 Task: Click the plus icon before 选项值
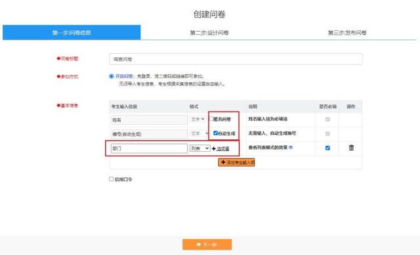point(213,149)
